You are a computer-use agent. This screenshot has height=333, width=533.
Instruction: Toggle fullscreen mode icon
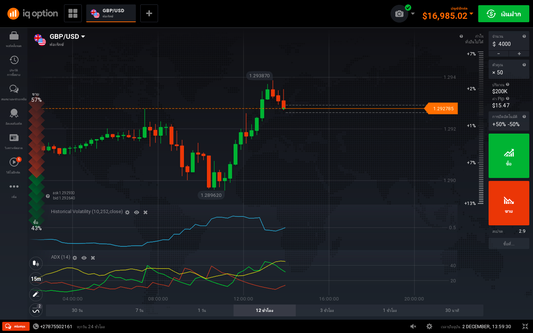click(x=525, y=326)
